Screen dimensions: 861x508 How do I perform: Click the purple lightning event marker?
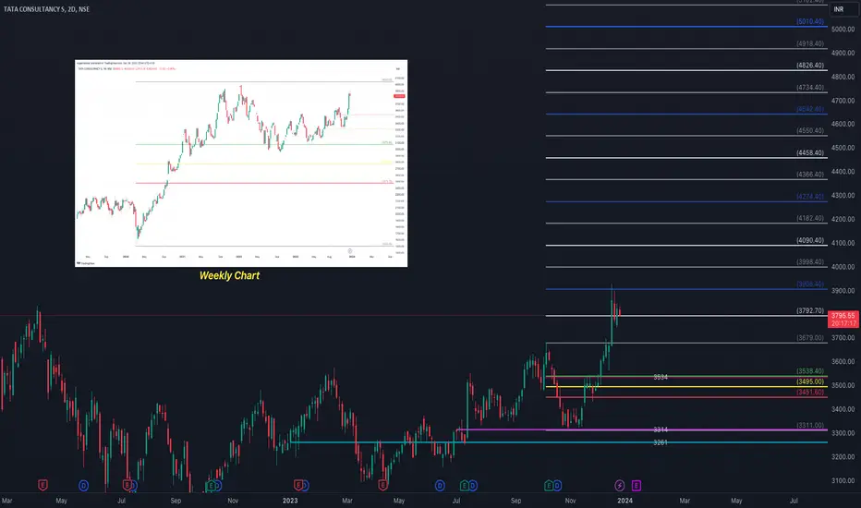click(x=619, y=486)
